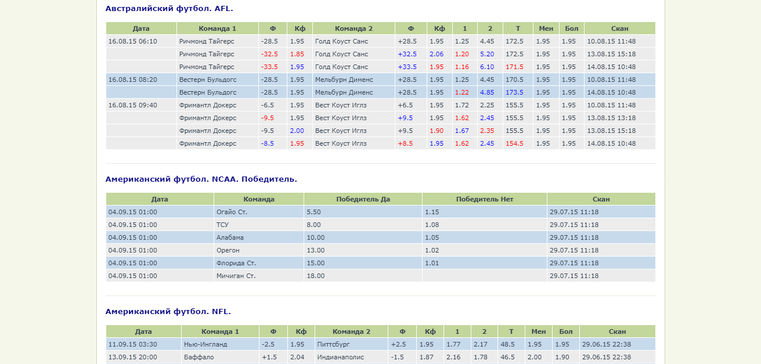Select the team name 'Орегон'

pos(228,250)
